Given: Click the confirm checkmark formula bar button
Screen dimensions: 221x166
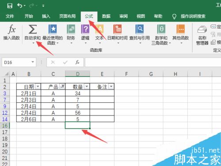Looking at the screenshot, I should pos(65,62).
